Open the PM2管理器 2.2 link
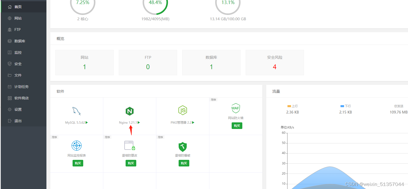Screen dimensions: 408x189 181,123
